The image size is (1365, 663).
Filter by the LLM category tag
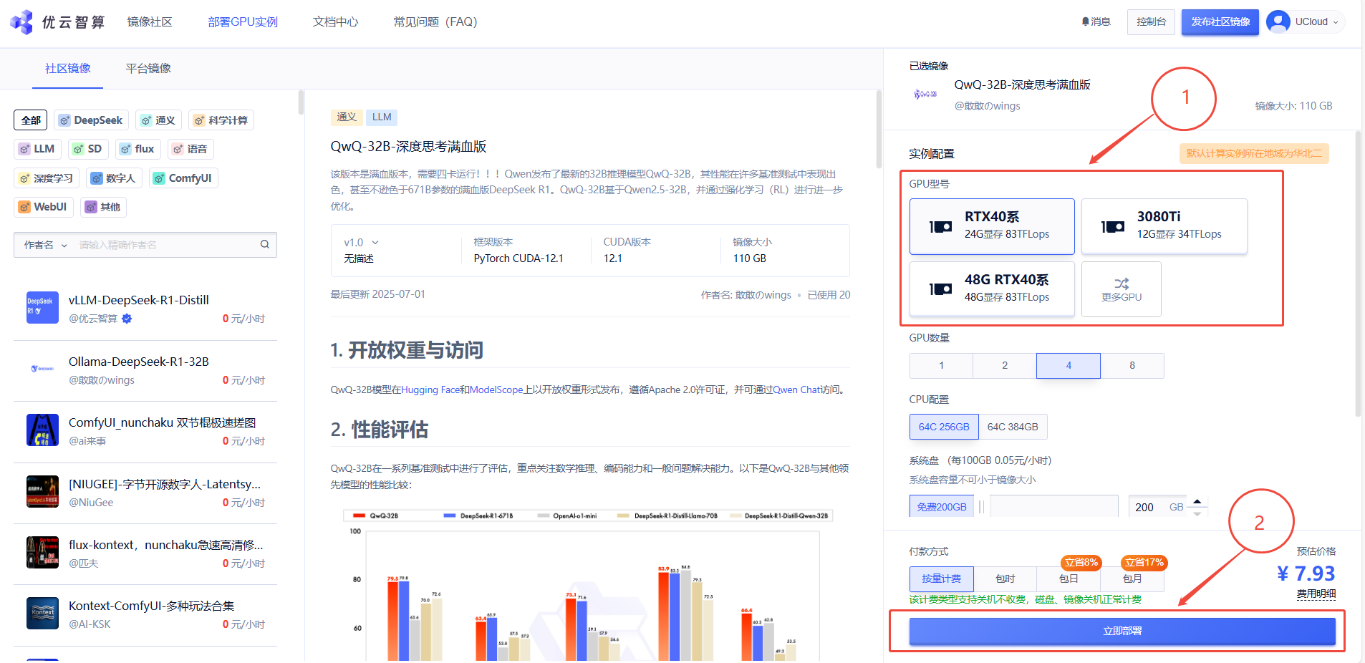tap(37, 149)
